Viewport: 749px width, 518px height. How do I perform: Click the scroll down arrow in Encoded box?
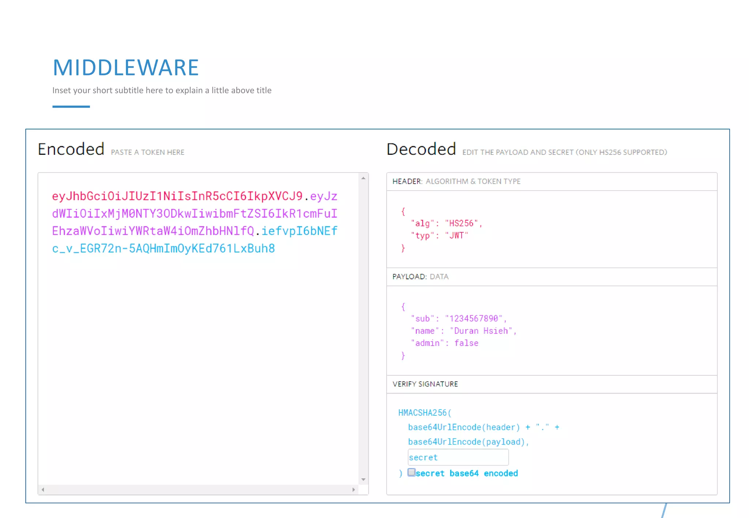tap(363, 479)
